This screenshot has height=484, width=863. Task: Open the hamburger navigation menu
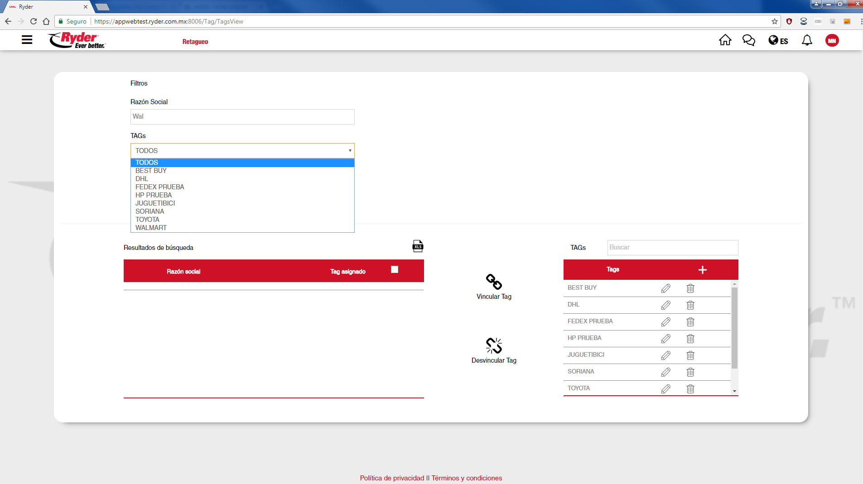[27, 40]
